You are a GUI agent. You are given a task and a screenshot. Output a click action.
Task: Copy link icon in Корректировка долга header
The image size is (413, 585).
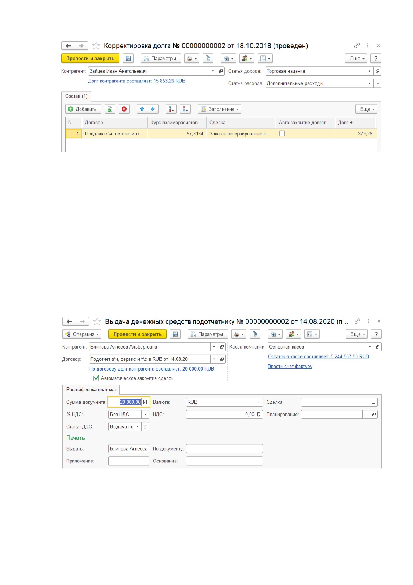pyautogui.click(x=357, y=45)
